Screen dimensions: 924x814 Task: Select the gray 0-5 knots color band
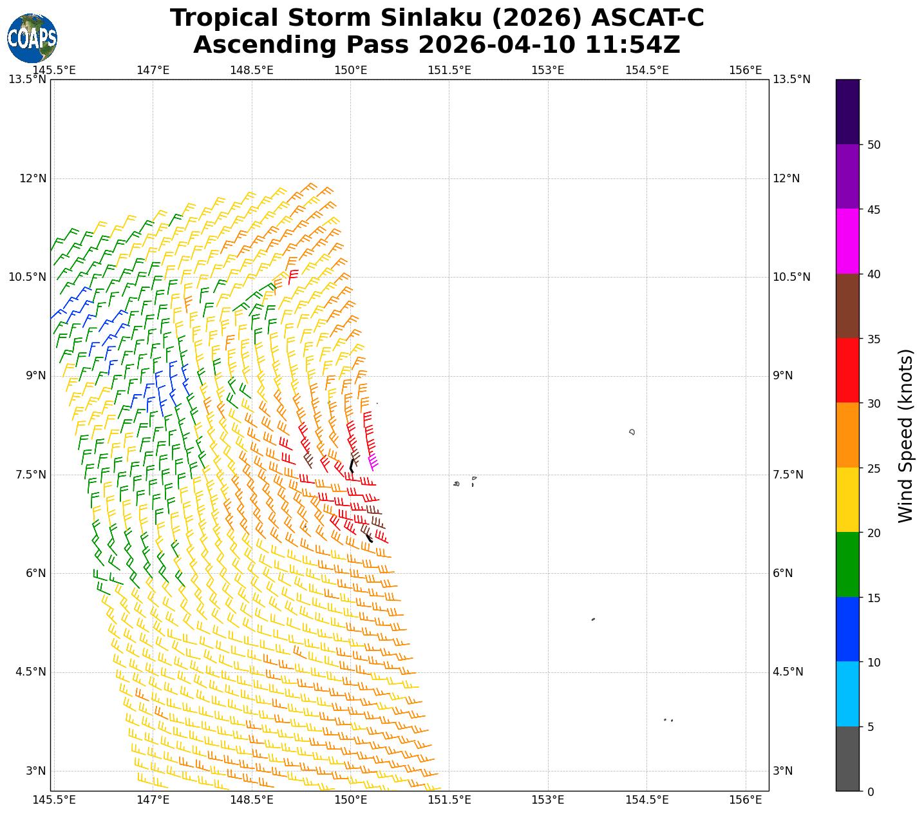coord(847,759)
